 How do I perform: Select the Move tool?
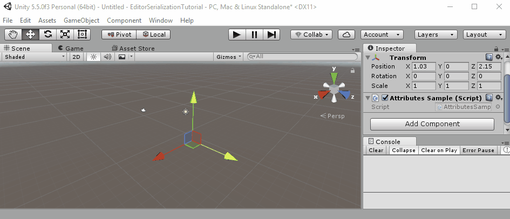click(31, 35)
